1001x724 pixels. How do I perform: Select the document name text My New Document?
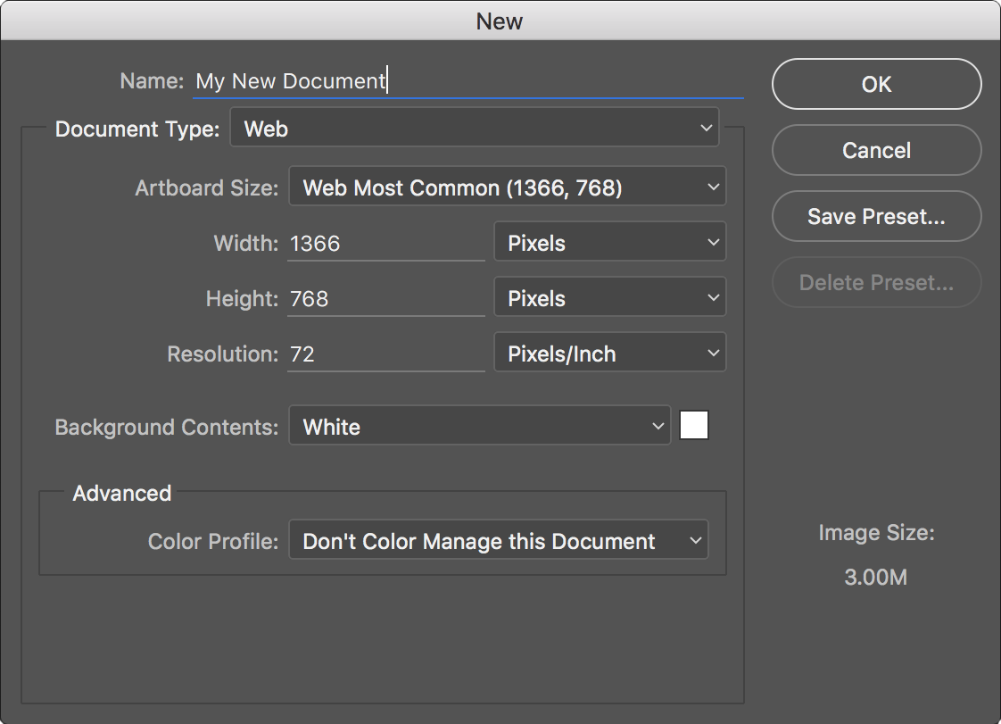290,80
